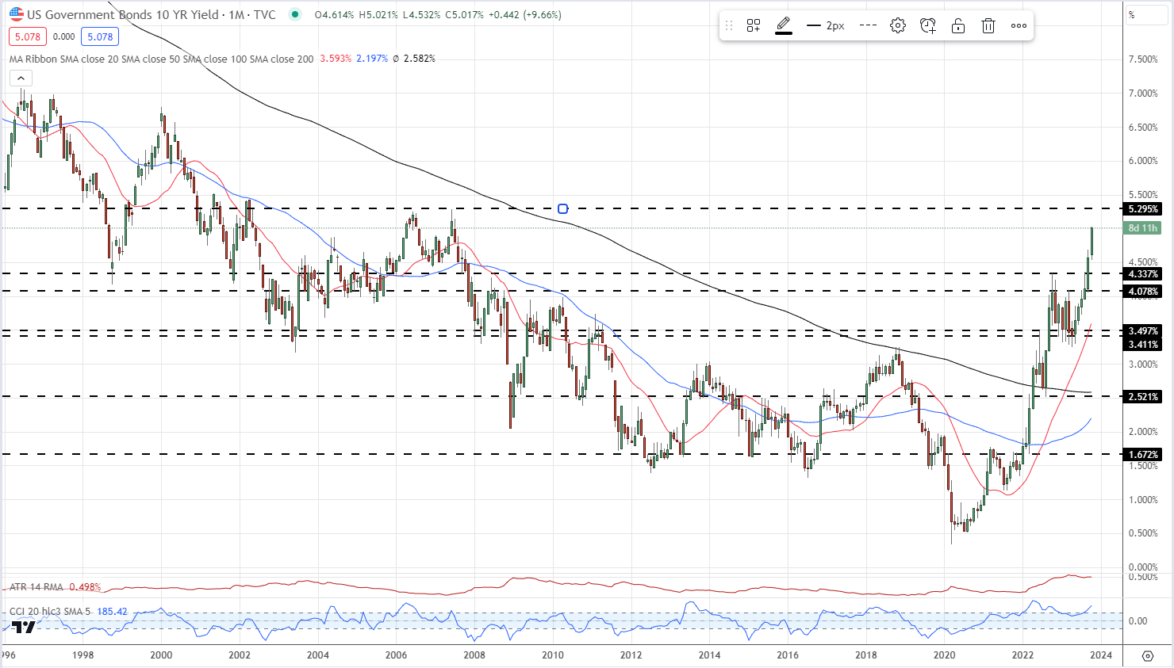Image resolution: width=1174 pixels, height=668 pixels.
Task: Open the three-dot more options menu
Action: click(1019, 26)
